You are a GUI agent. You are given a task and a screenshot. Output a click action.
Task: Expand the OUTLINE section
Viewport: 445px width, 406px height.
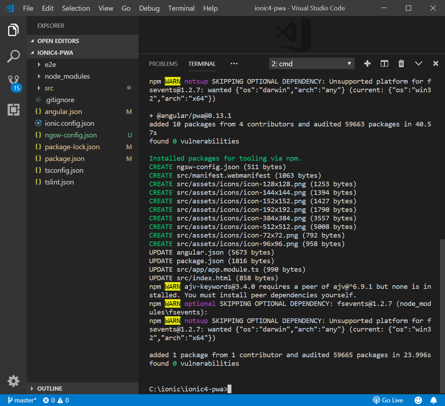(83, 389)
